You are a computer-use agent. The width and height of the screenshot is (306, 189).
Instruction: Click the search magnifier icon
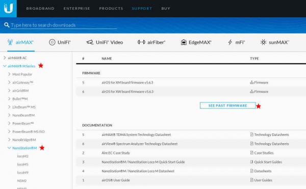(x=7, y=25)
